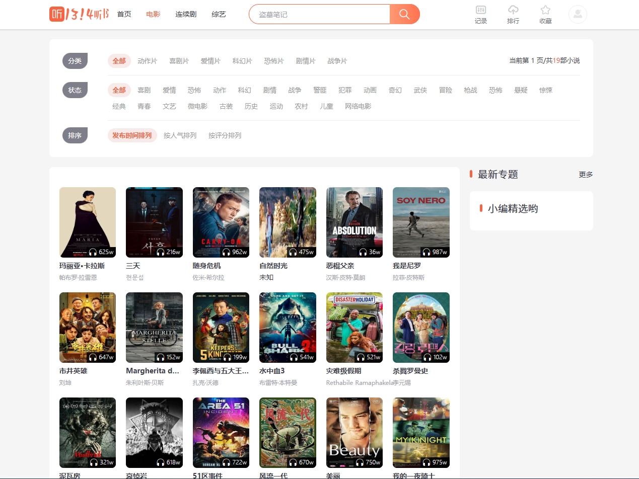
Task: Open the 小编精选哟 topic
Action: pos(513,208)
